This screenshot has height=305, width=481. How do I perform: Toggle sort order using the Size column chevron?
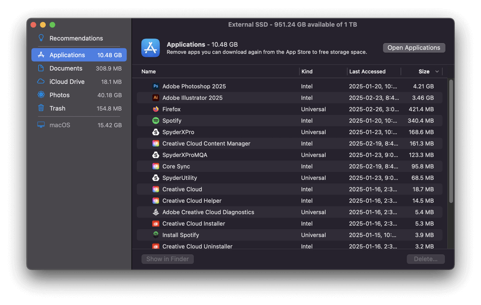[x=437, y=72]
